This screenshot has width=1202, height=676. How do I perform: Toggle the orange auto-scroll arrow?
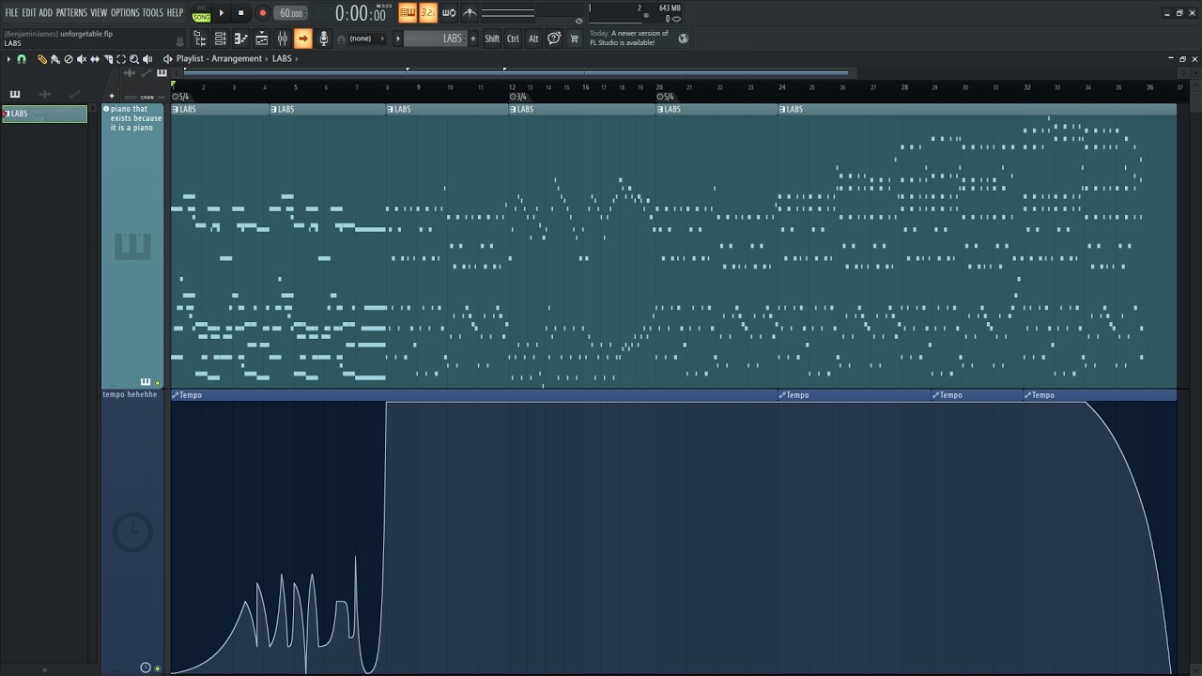pyautogui.click(x=302, y=38)
